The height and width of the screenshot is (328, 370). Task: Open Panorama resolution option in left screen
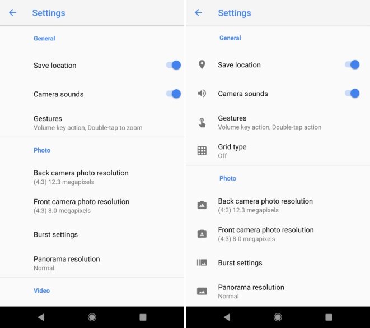pyautogui.click(x=67, y=263)
